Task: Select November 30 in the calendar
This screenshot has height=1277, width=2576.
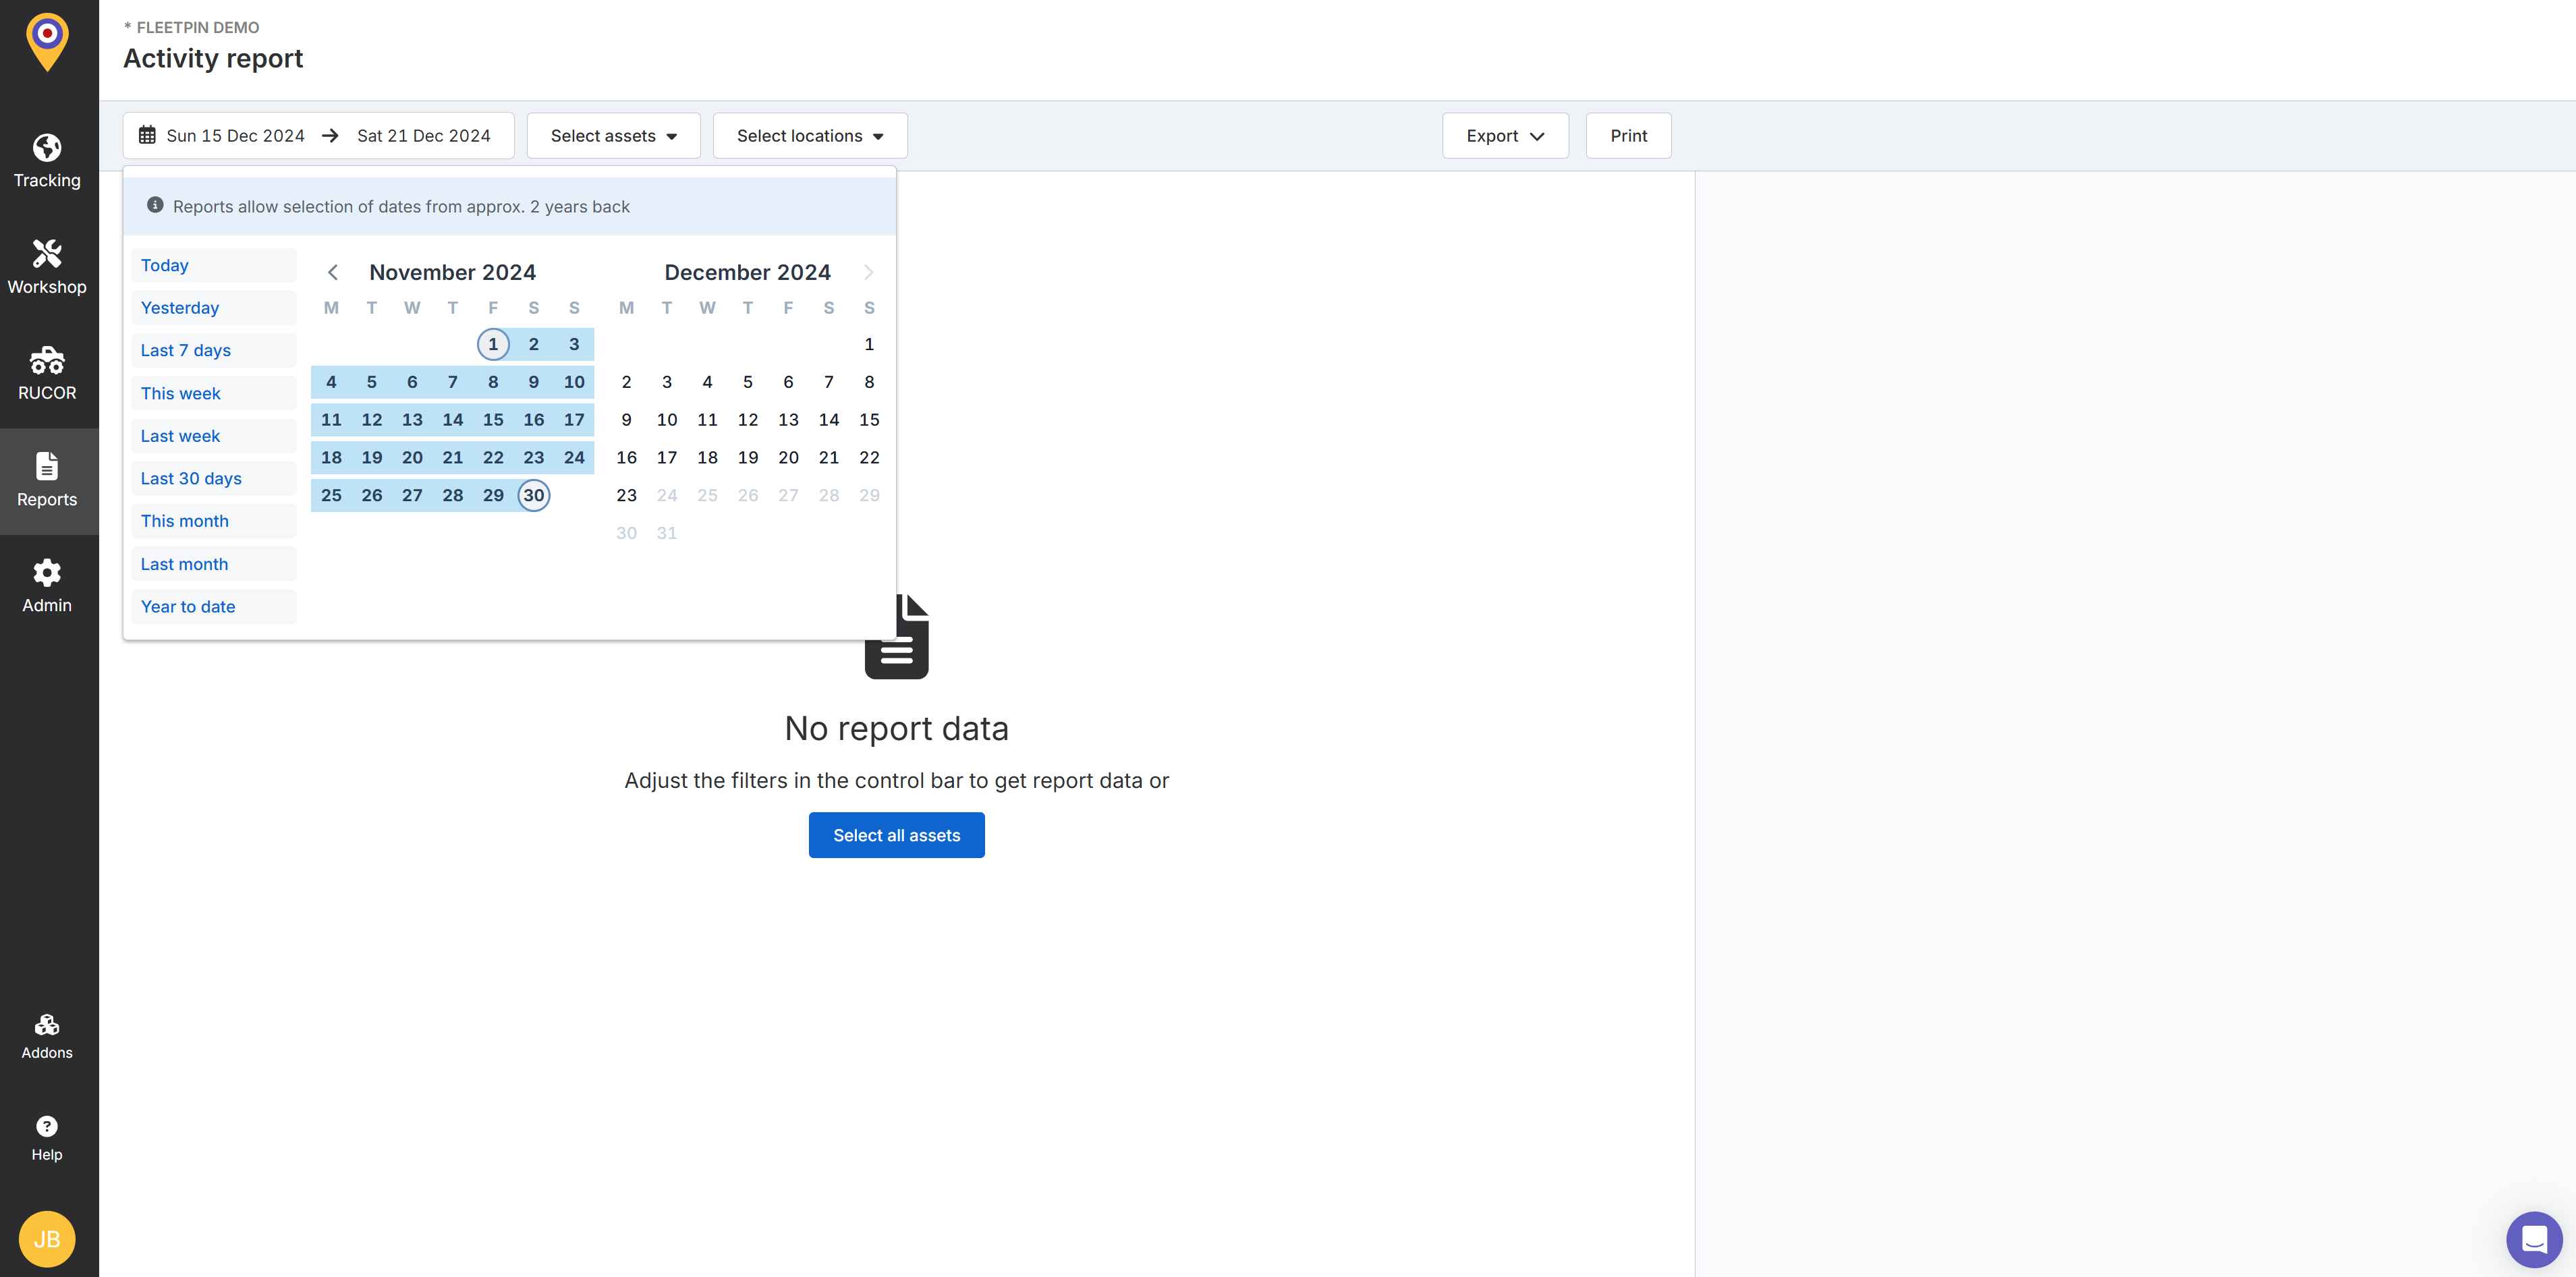Action: tap(534, 495)
